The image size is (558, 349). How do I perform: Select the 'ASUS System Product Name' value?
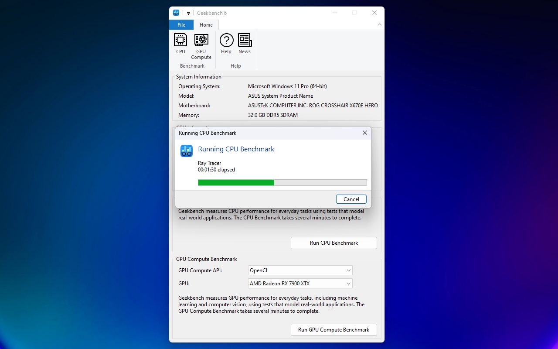point(280,96)
